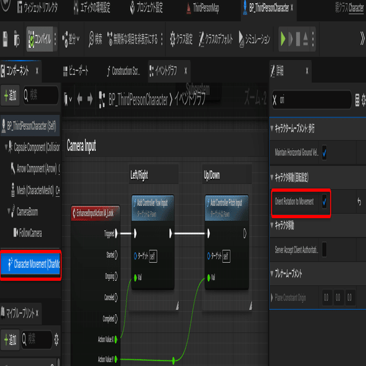This screenshot has width=366, height=366.
Task: Enable Server Accept Client Authoritative checkbox
Action: pyautogui.click(x=324, y=250)
